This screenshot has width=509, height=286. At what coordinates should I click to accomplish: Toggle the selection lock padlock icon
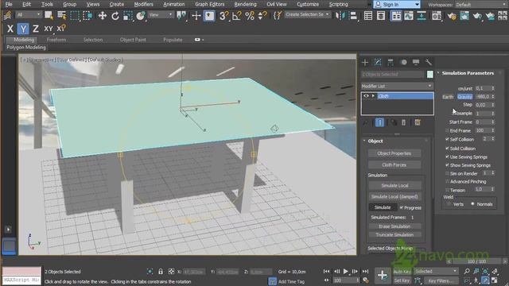[161, 272]
